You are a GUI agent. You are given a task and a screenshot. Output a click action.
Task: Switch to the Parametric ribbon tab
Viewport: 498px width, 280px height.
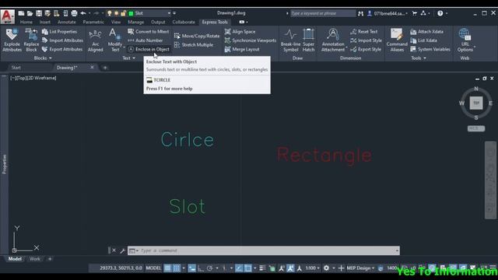[93, 22]
